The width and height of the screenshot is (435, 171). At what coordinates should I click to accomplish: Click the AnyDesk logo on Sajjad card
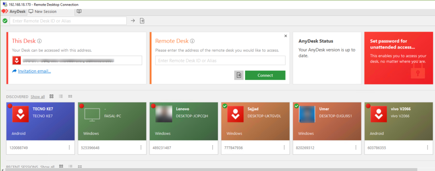pos(236,114)
